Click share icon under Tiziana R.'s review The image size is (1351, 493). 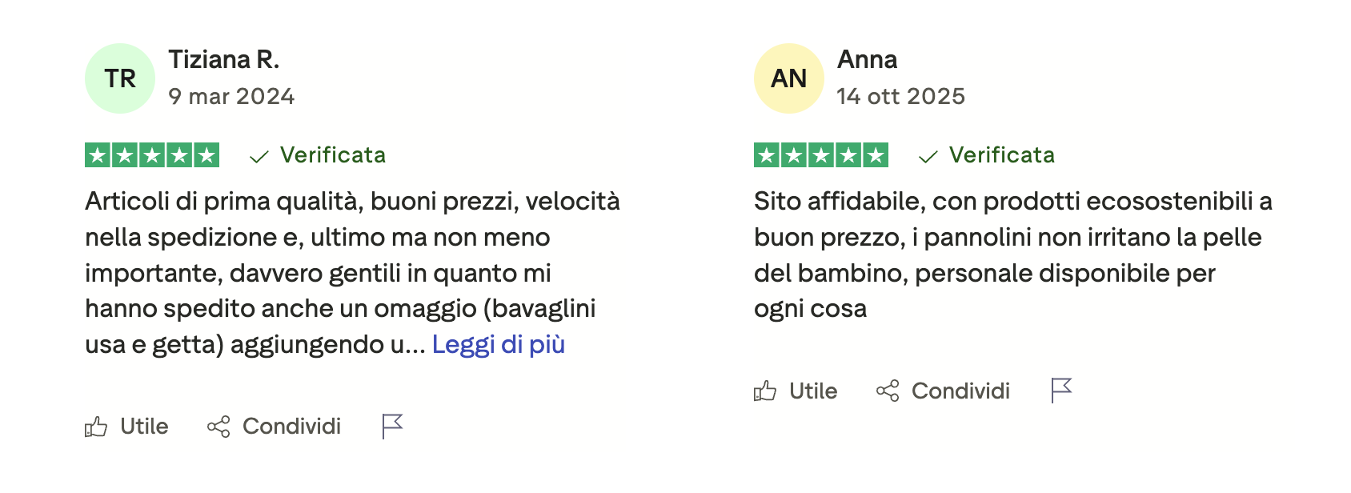click(x=218, y=427)
